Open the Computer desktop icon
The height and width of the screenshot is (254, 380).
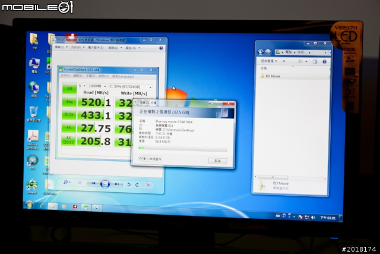(x=34, y=65)
